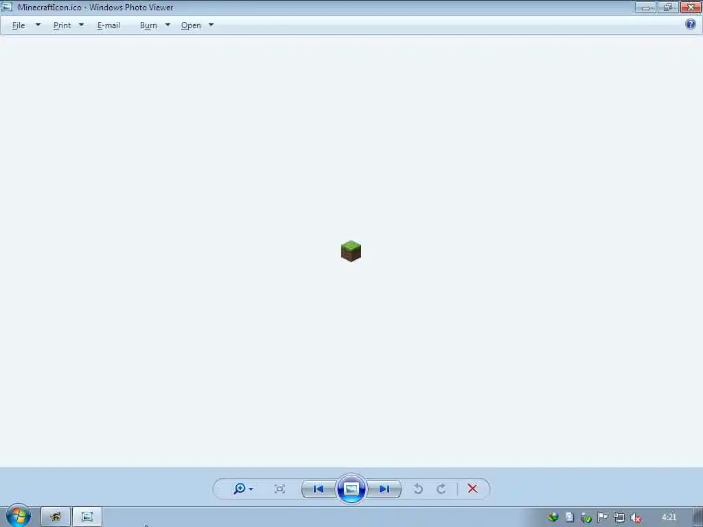Click the Minecraft grass block image

pyautogui.click(x=351, y=251)
